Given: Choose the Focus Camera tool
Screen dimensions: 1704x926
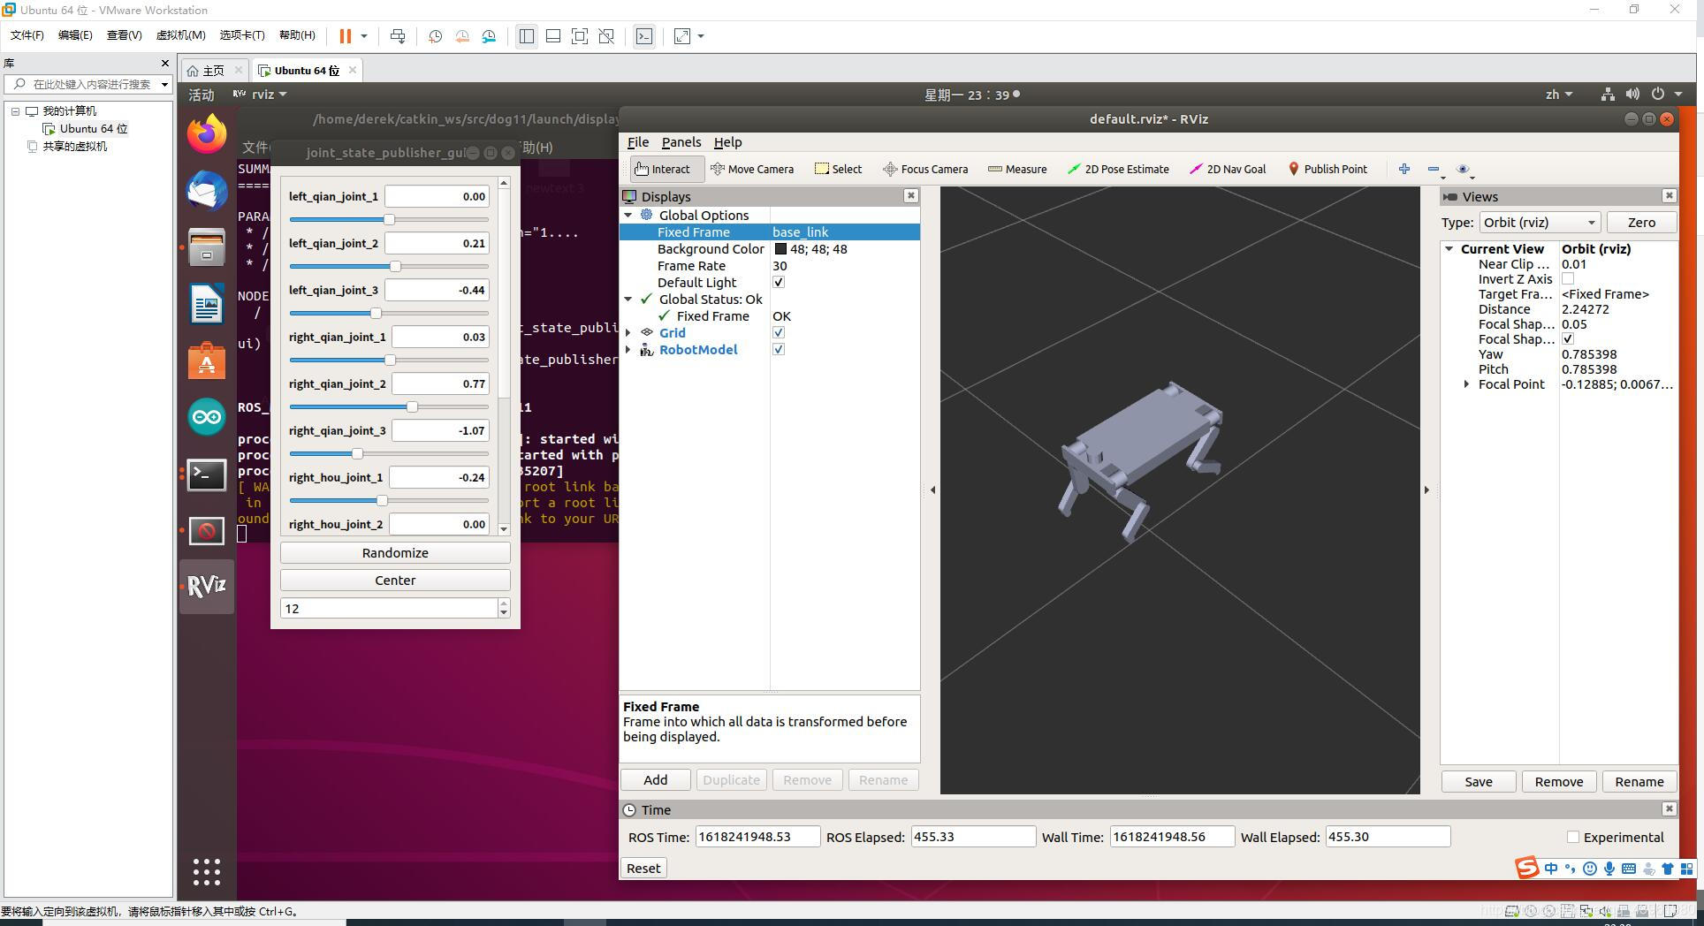Looking at the screenshot, I should click(x=925, y=169).
